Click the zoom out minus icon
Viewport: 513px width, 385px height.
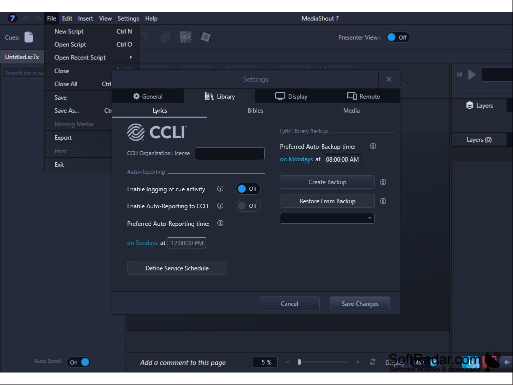click(x=288, y=362)
